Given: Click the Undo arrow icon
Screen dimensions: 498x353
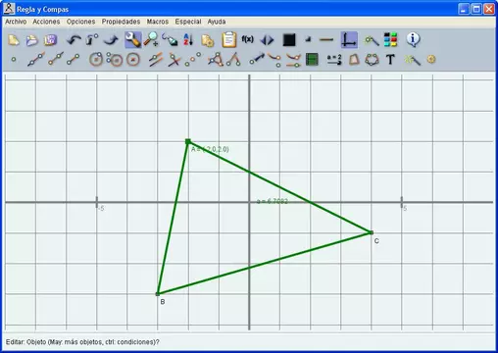Looking at the screenshot, I should (74, 40).
